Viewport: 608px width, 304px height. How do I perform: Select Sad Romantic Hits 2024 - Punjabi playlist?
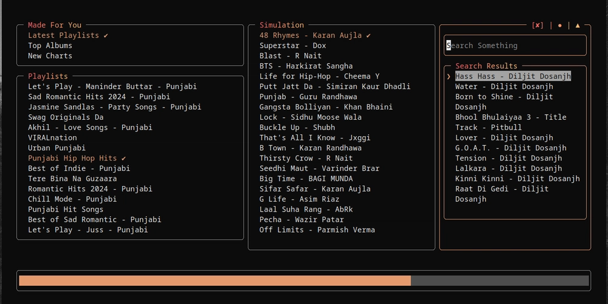click(99, 97)
